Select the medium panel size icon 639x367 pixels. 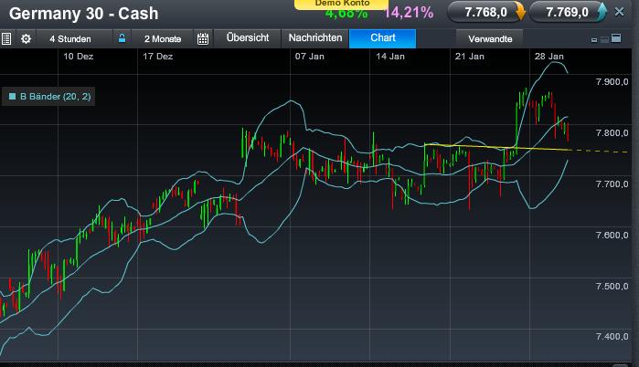[x=604, y=39]
